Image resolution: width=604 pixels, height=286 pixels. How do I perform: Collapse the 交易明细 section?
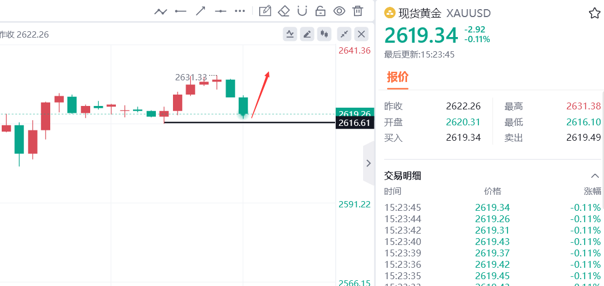[594, 175]
